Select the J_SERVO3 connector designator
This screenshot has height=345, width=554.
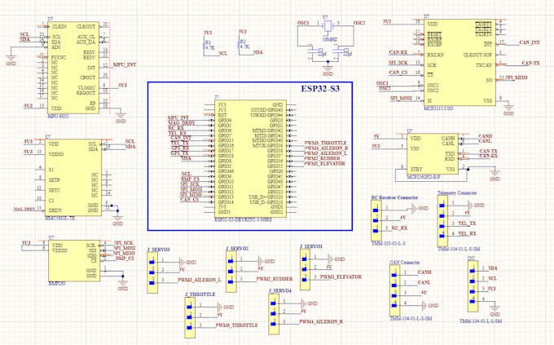[x=158, y=250]
